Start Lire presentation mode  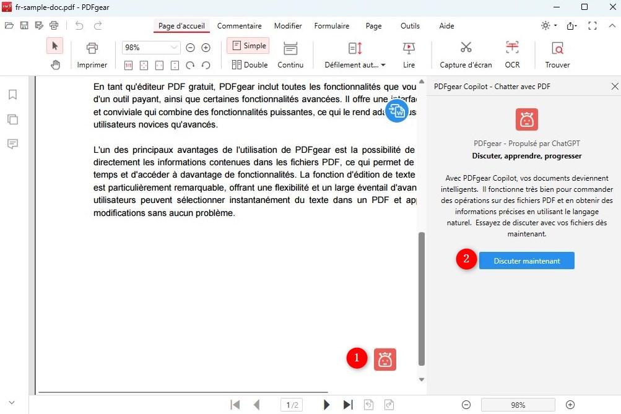(x=409, y=56)
